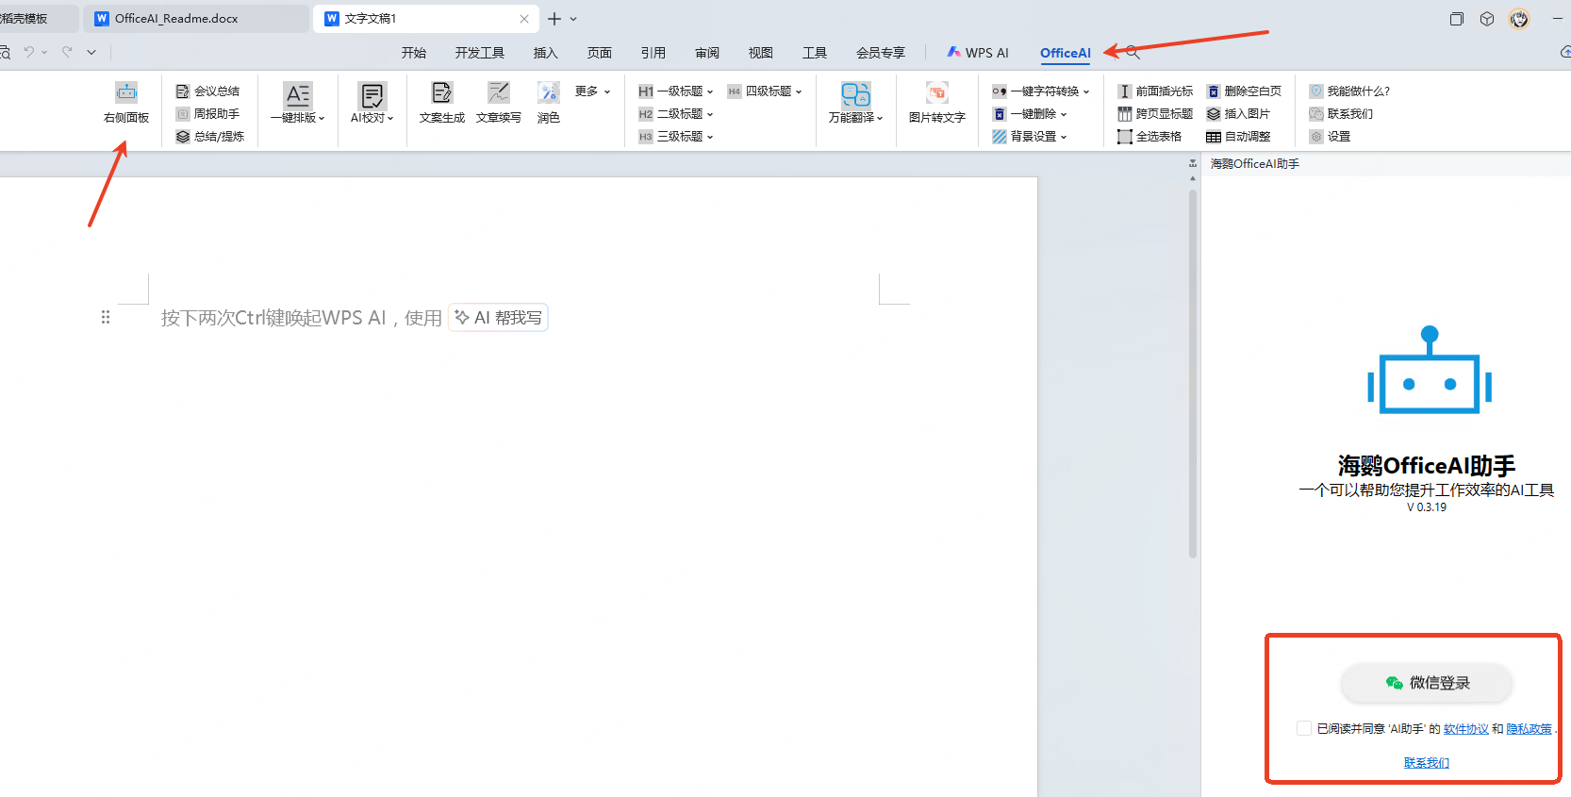Viewport: 1571px width, 797px height.
Task: Switch to the 页面 ribbon tab
Action: (x=600, y=53)
